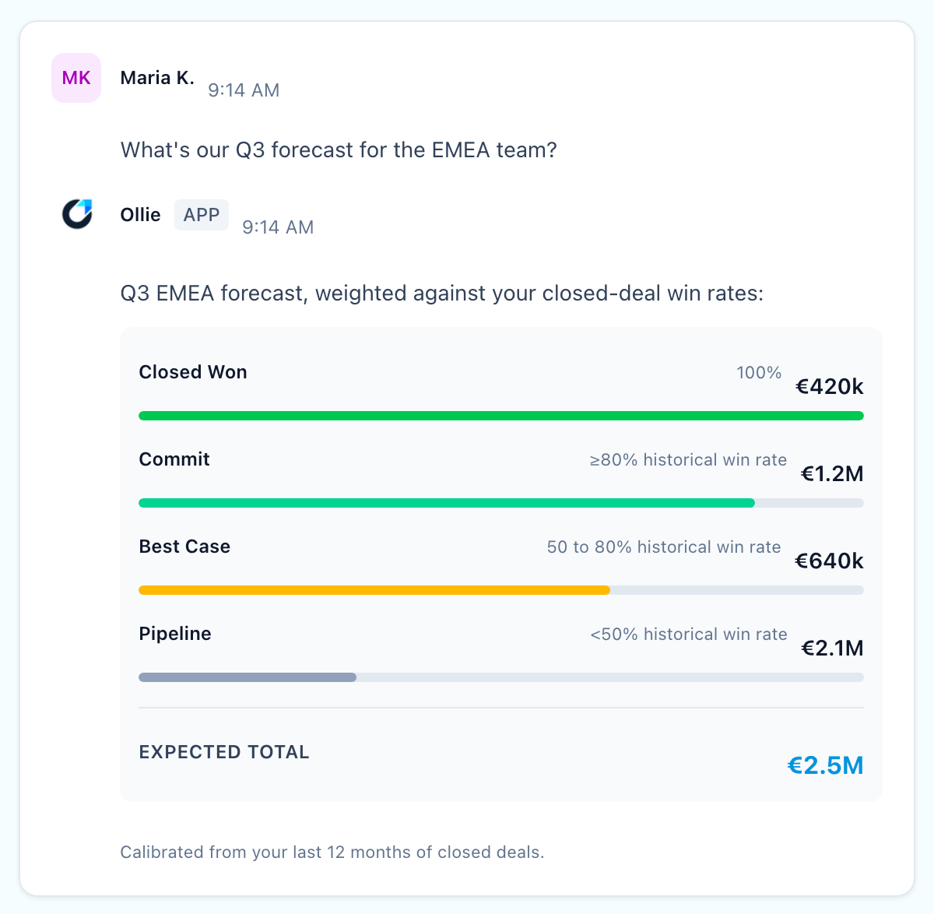Select the Best Case row label

coord(184,547)
